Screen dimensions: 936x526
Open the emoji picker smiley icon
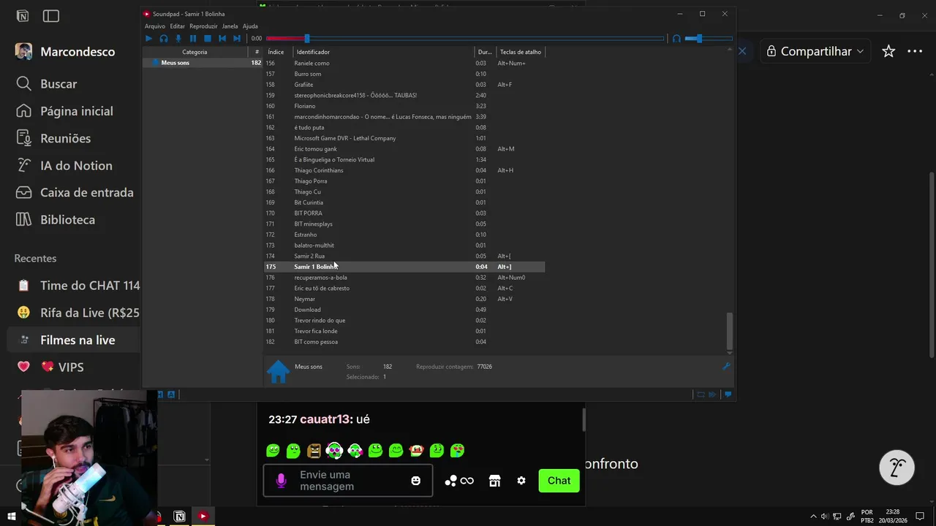tap(416, 481)
